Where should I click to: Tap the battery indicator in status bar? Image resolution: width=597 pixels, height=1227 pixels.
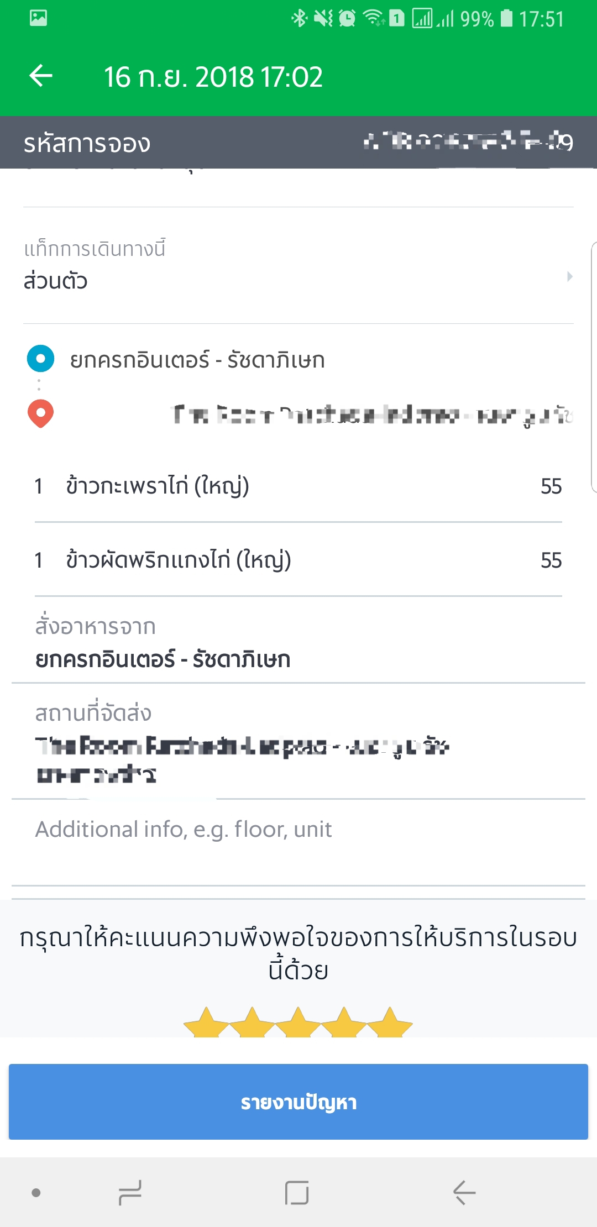click(506, 18)
